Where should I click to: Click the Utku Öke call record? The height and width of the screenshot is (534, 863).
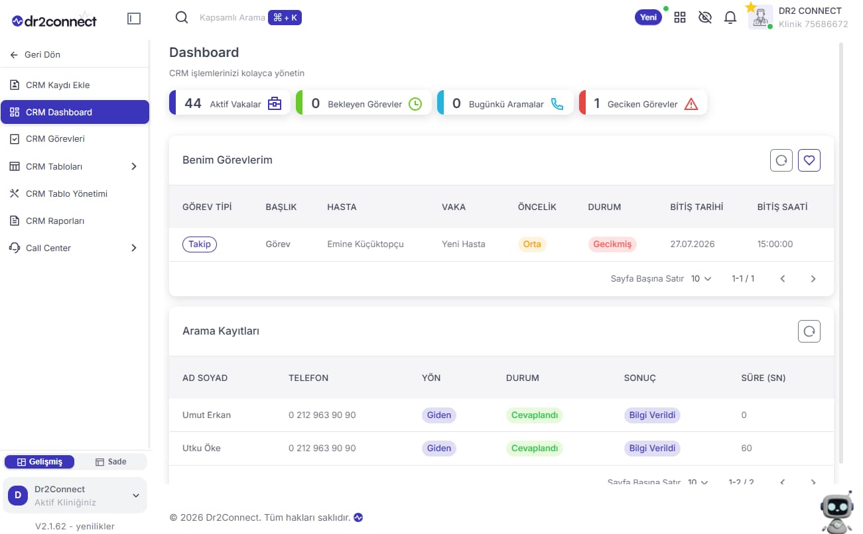tap(202, 449)
